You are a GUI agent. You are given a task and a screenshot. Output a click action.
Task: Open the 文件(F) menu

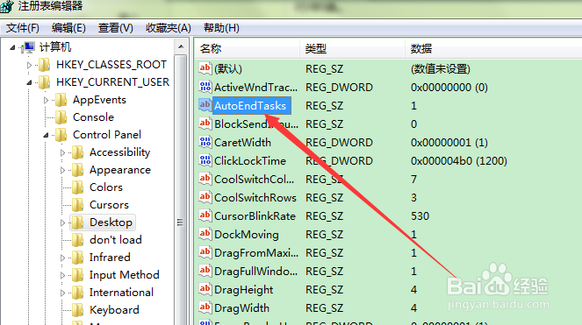coord(22,28)
